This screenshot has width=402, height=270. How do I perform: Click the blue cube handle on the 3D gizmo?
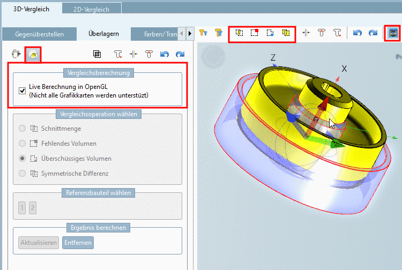(x=291, y=117)
